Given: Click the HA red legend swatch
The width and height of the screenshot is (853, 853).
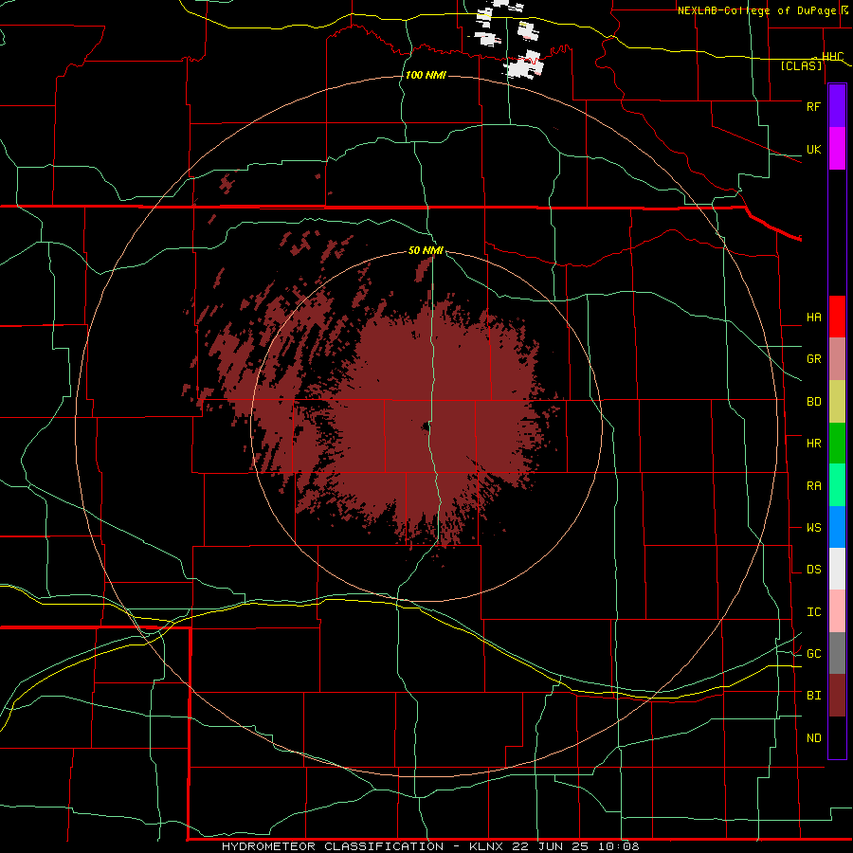Looking at the screenshot, I should pos(837,317).
